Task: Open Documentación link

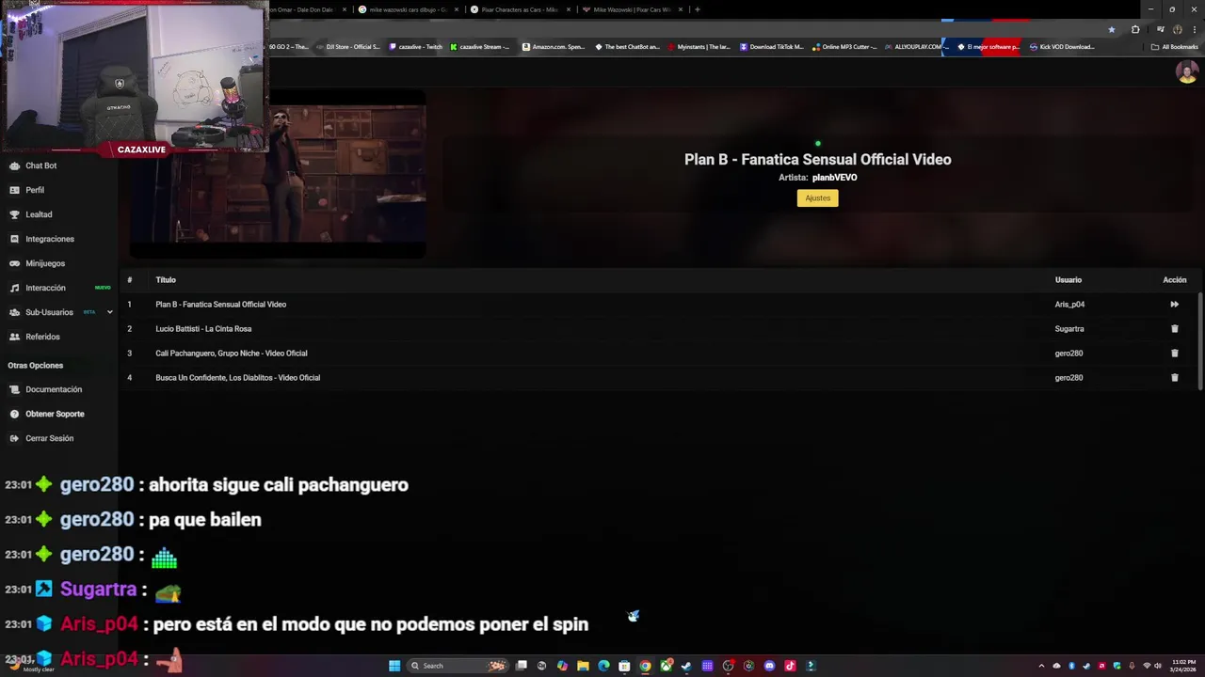Action: pos(54,389)
